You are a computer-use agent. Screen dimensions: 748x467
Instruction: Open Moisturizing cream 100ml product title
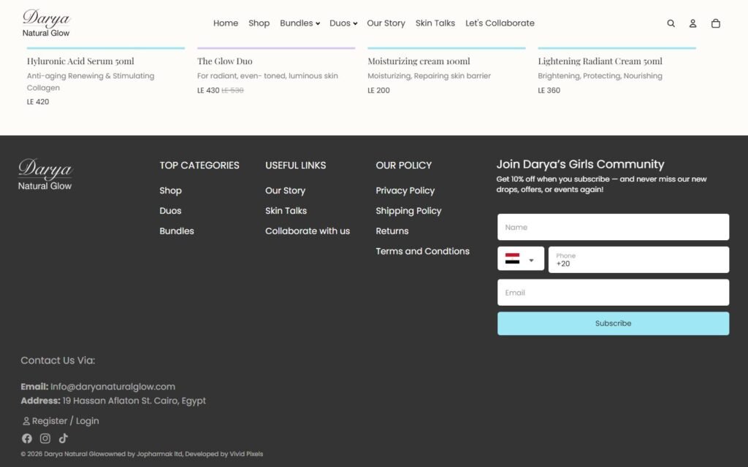pos(419,61)
